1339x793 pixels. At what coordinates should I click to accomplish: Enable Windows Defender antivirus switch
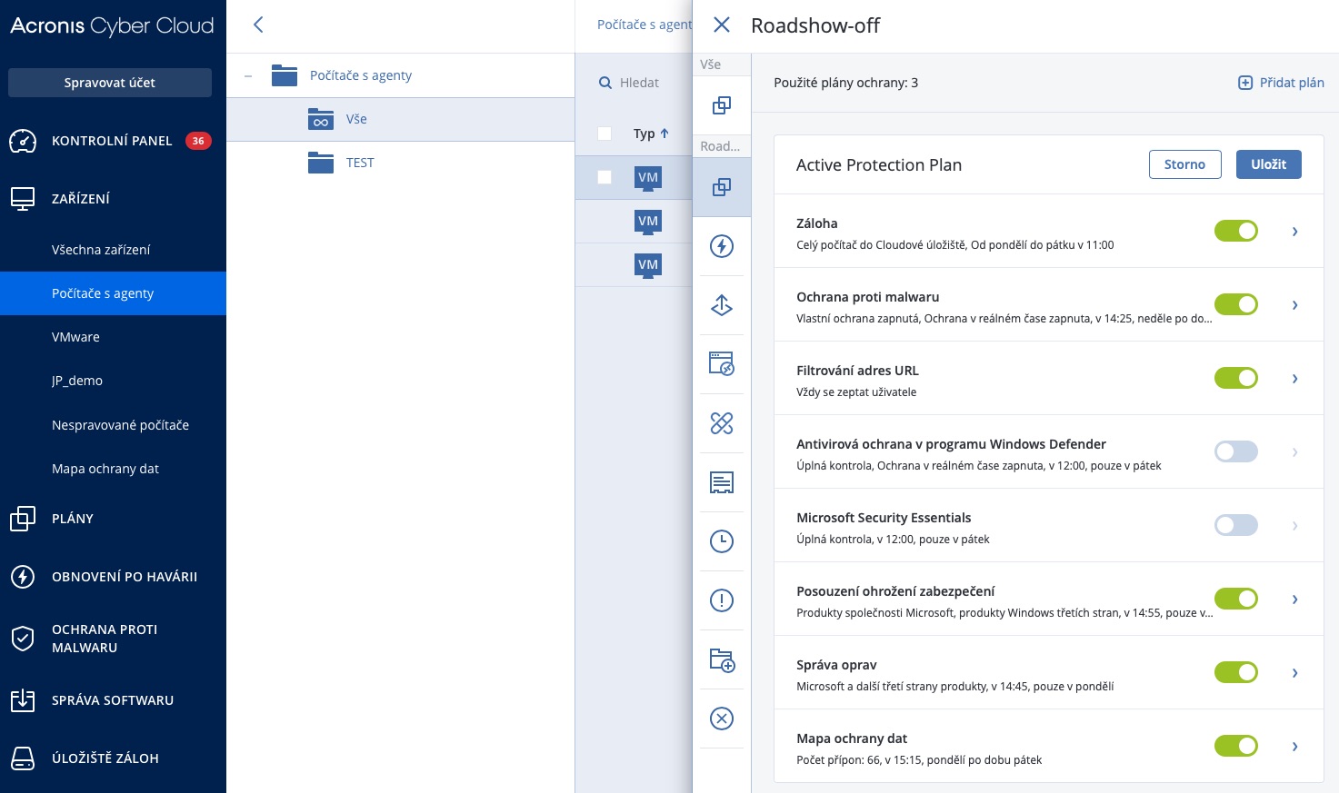pyautogui.click(x=1236, y=451)
